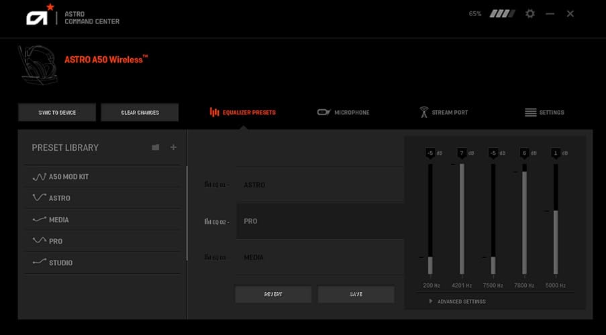Click the 7 dB value box

[x=462, y=153]
